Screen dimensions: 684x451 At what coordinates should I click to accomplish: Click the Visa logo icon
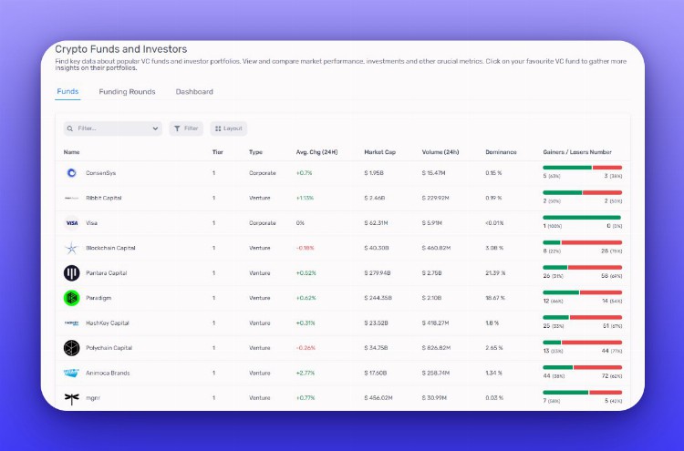click(x=71, y=222)
